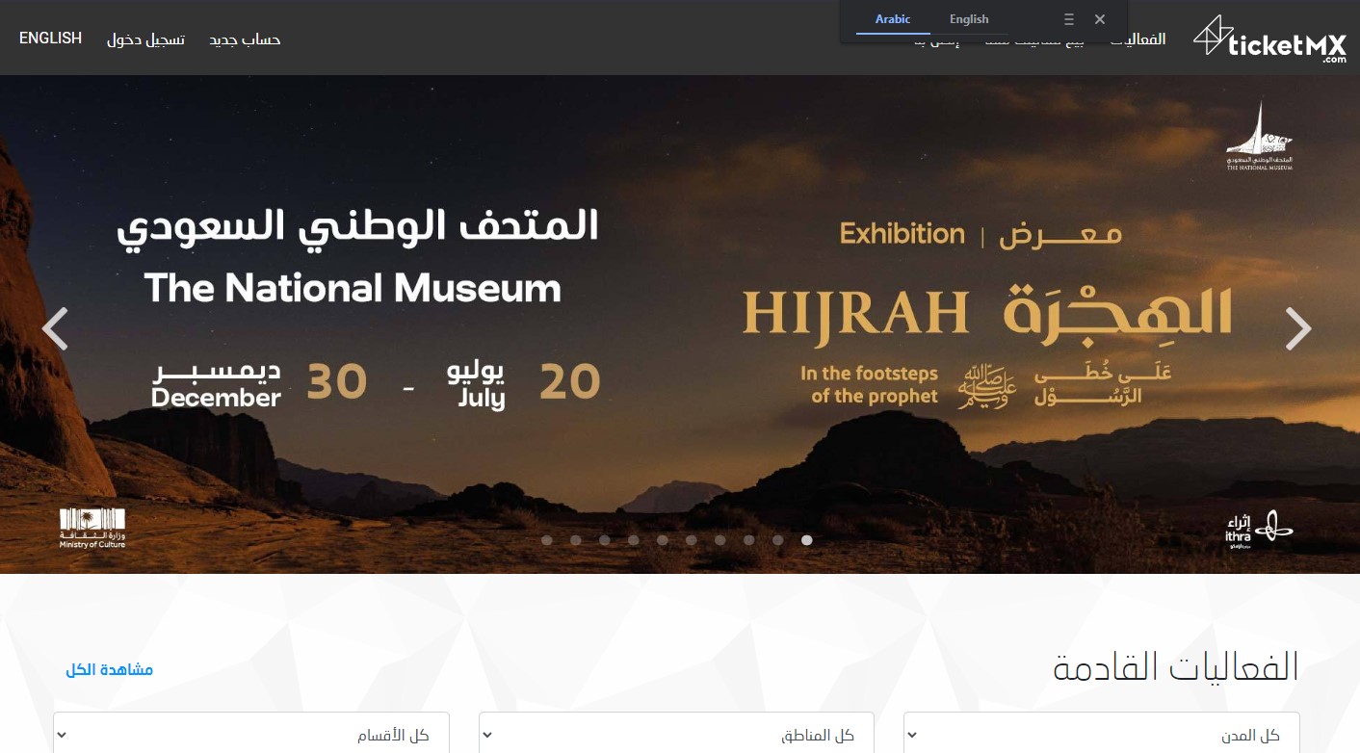
Task: Click the National Museum logo on banner
Action: pos(1260,137)
